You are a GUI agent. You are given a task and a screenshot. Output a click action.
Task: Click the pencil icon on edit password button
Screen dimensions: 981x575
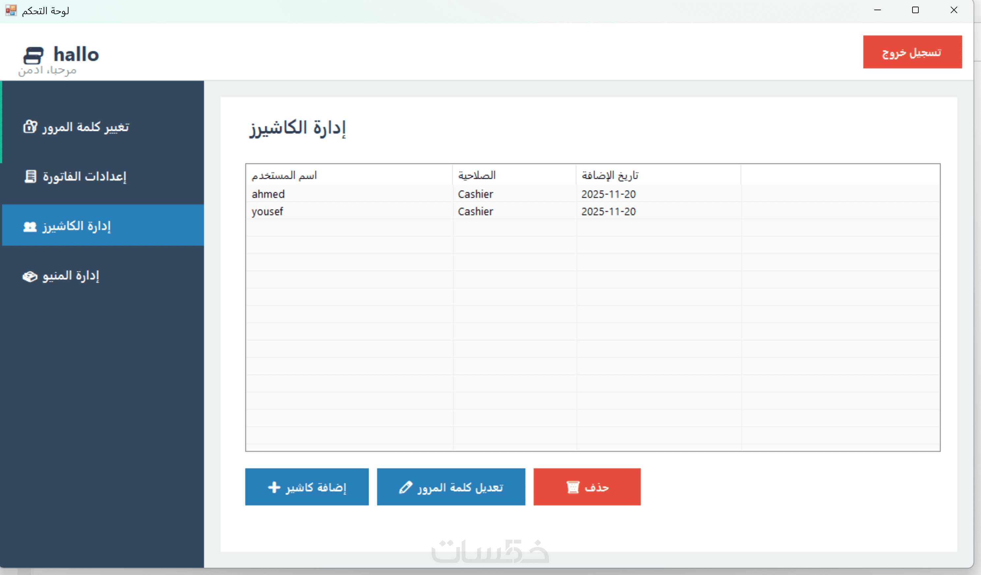pos(406,487)
